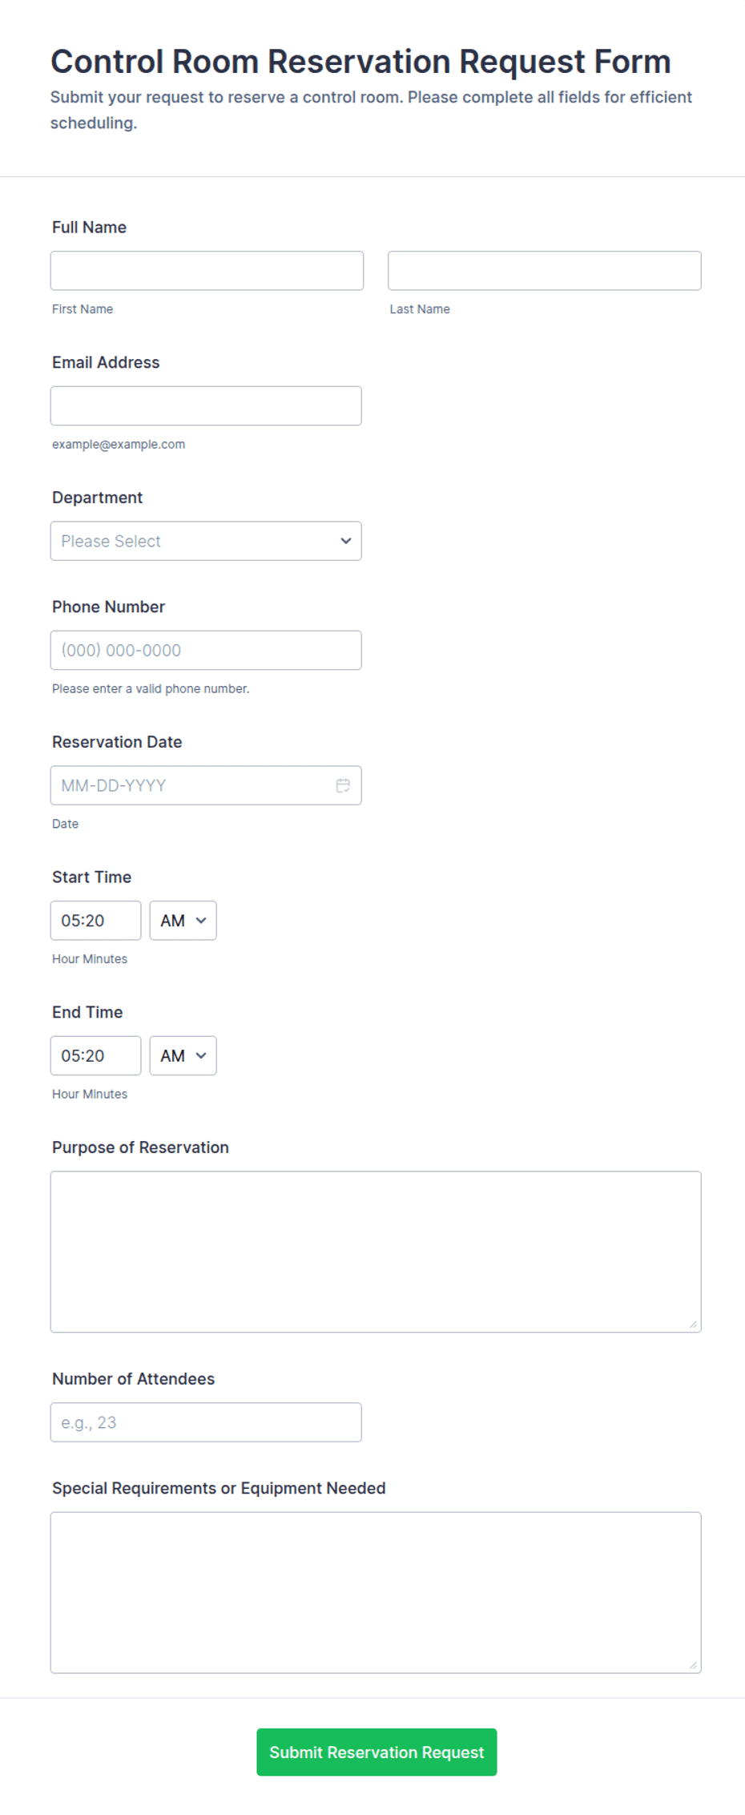This screenshot has width=745, height=1815.
Task: Click the End Time dropdown chevron arrow
Action: [x=201, y=1056]
